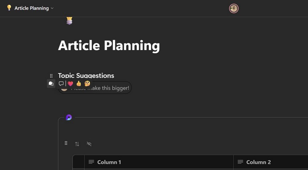The image size is (308, 170).
Task: Click the text-type icon in Column 1 header
Action: [91, 162]
